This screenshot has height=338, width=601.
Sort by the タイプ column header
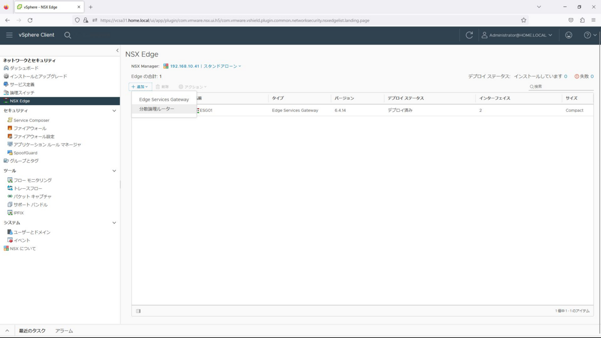(x=277, y=98)
